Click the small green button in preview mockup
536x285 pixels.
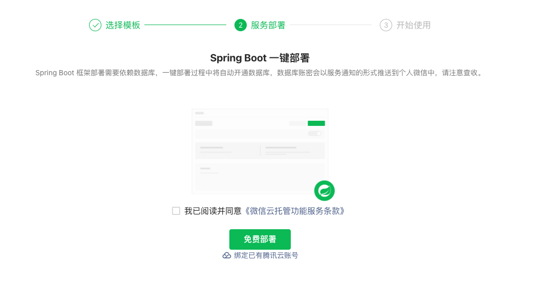click(316, 123)
